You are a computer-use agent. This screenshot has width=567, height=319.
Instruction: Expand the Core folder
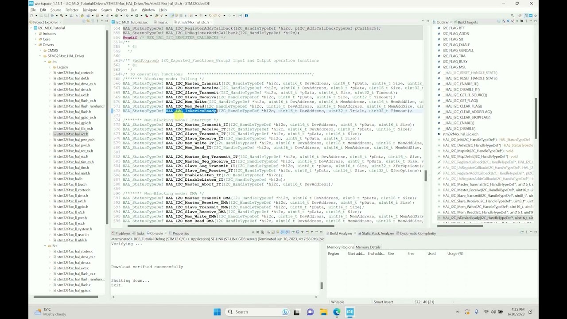[35, 39]
